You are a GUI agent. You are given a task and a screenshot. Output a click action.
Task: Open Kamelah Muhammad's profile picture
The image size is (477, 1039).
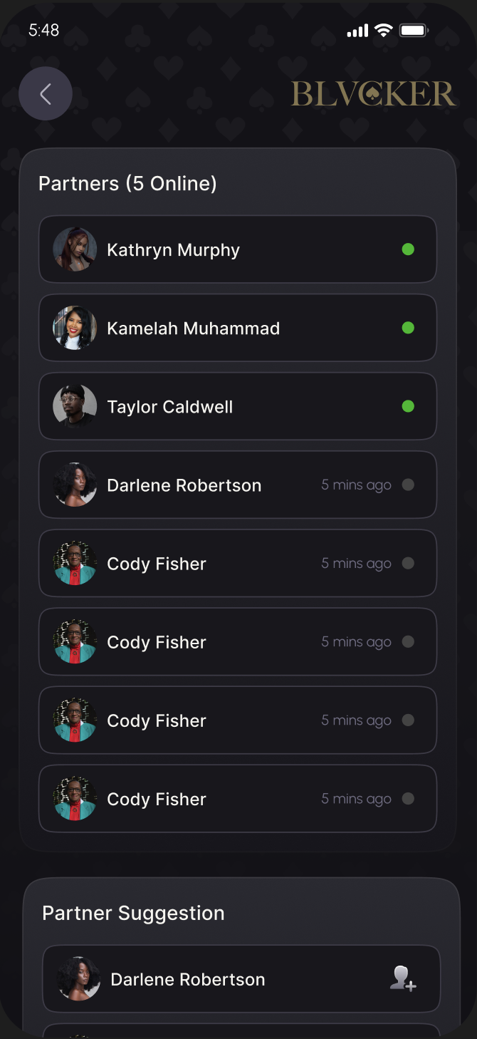point(75,328)
